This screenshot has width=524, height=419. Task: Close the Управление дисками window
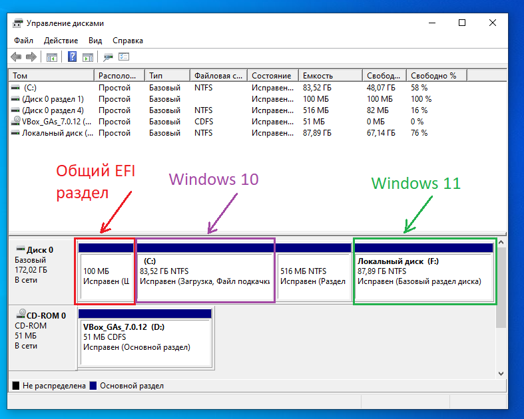pos(493,23)
